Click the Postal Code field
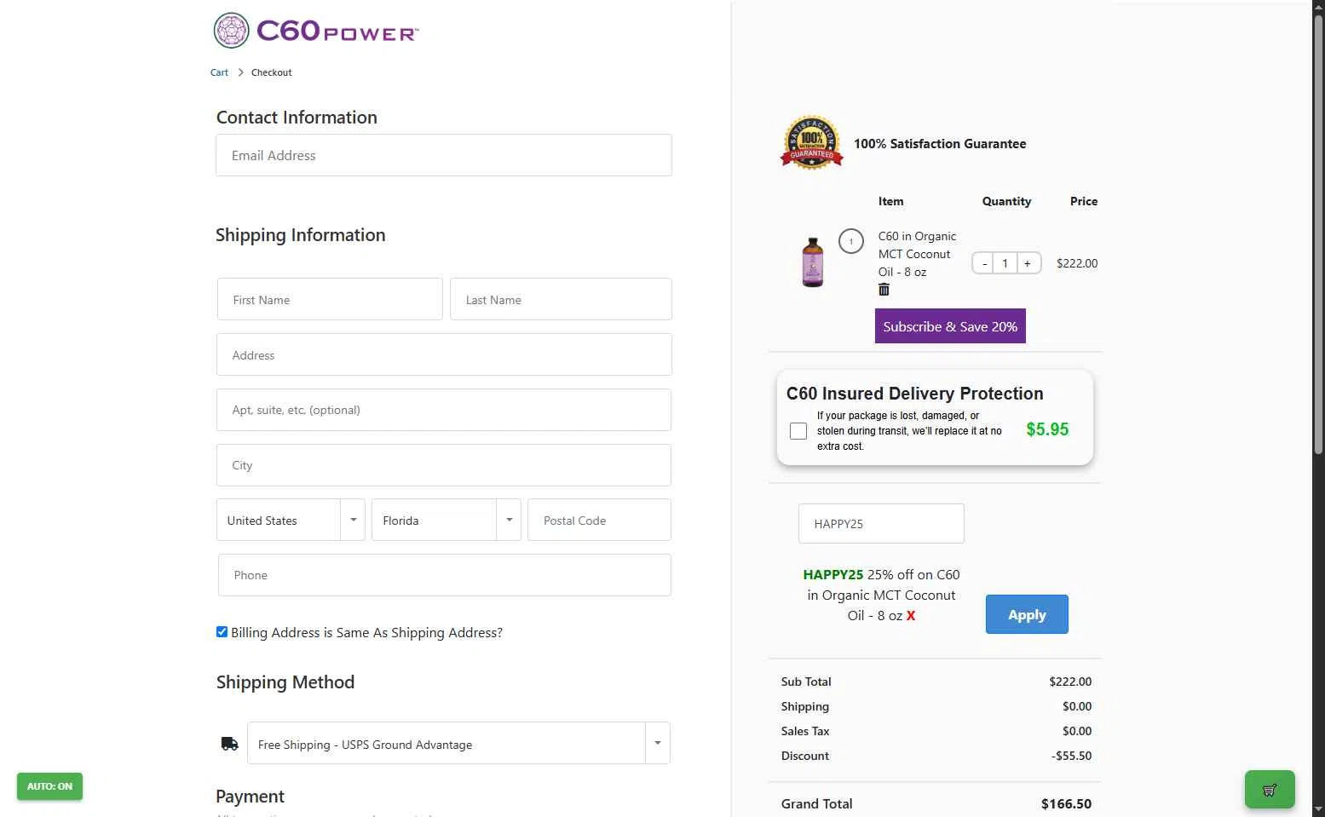1325x817 pixels. 600,520
